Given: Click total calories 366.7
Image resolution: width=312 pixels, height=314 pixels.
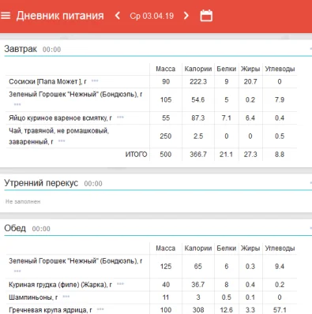Looking at the screenshot, I should (198, 155).
